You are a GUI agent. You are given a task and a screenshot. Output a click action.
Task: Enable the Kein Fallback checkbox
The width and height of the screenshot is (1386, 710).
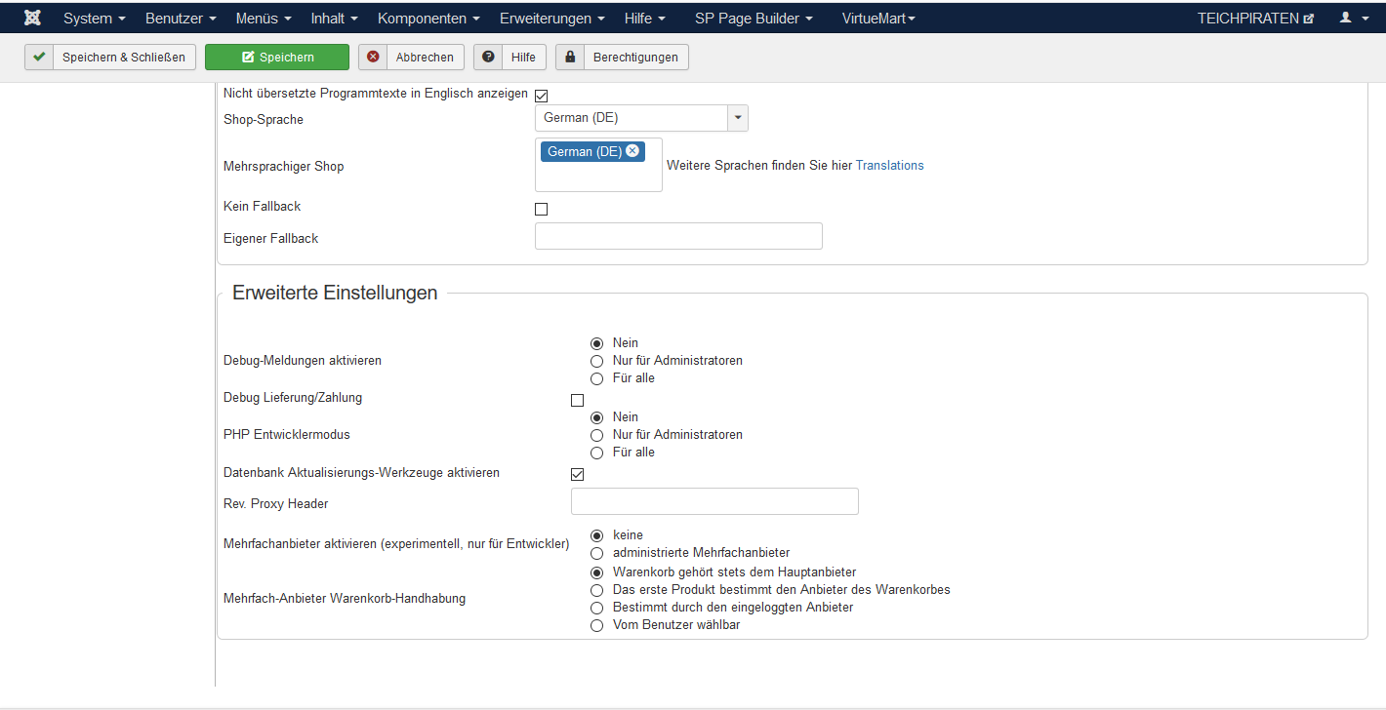(x=541, y=209)
